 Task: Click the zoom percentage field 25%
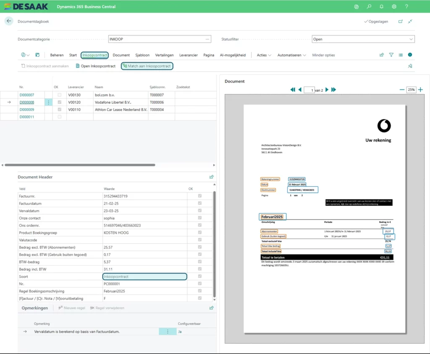pyautogui.click(x=411, y=90)
